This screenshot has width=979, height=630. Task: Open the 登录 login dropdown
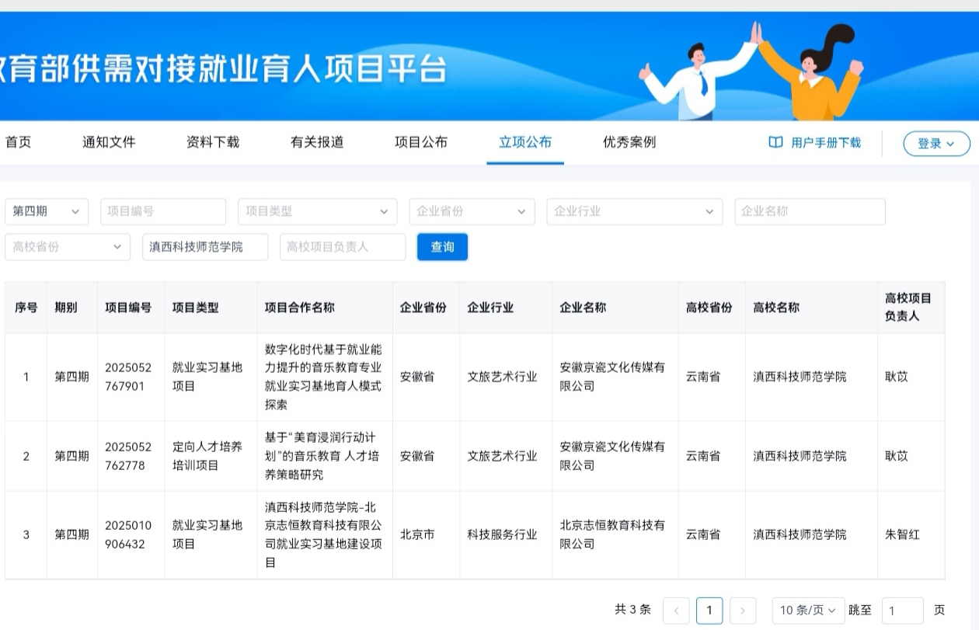click(x=936, y=144)
